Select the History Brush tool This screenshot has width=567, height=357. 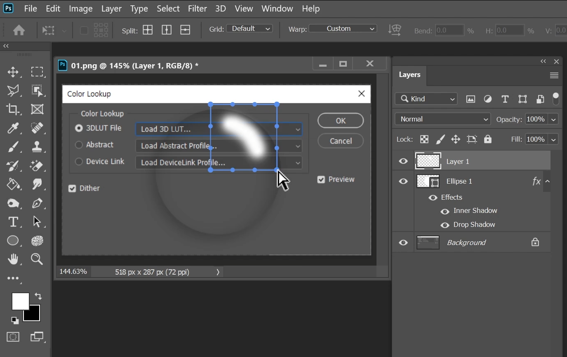[13, 166]
